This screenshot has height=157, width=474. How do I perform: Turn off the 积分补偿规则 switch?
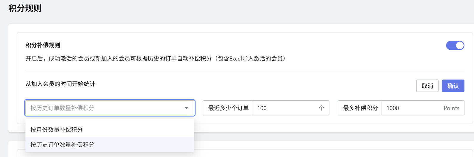click(x=455, y=45)
